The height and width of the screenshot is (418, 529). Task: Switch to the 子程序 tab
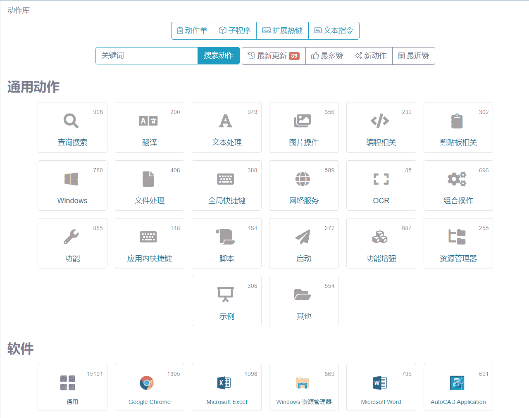pos(235,31)
